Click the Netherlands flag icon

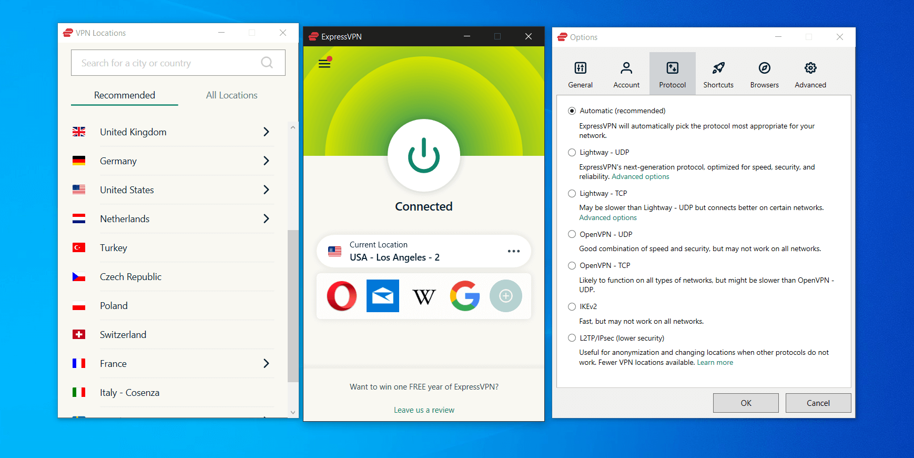[x=79, y=218]
